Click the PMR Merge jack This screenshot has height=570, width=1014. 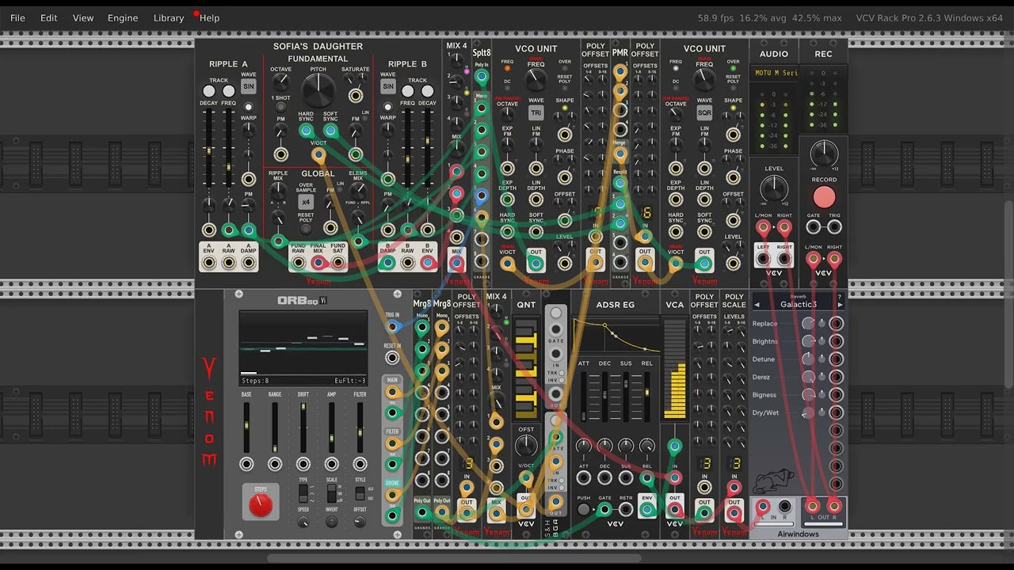620,154
